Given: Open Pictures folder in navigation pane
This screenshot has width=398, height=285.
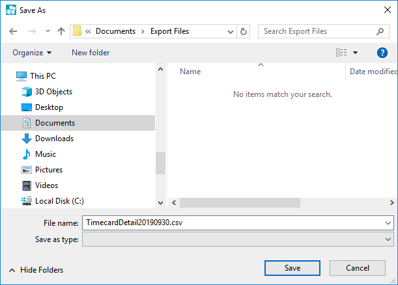Looking at the screenshot, I should [x=49, y=170].
